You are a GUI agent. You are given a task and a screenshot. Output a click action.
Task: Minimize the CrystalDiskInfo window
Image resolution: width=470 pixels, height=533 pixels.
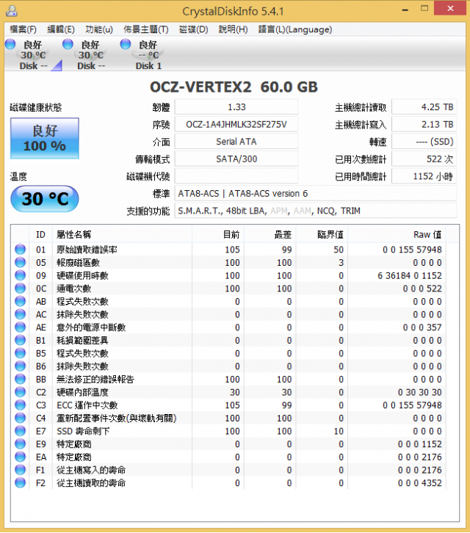405,10
